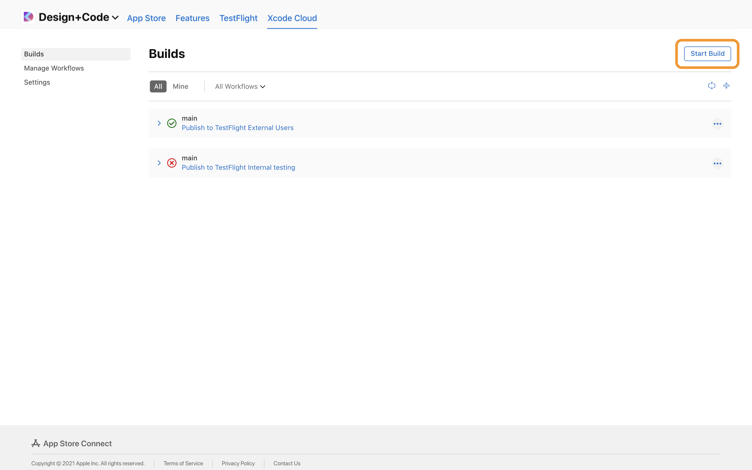
Task: Select the Builds item in the sidebar
Action: (x=34, y=54)
